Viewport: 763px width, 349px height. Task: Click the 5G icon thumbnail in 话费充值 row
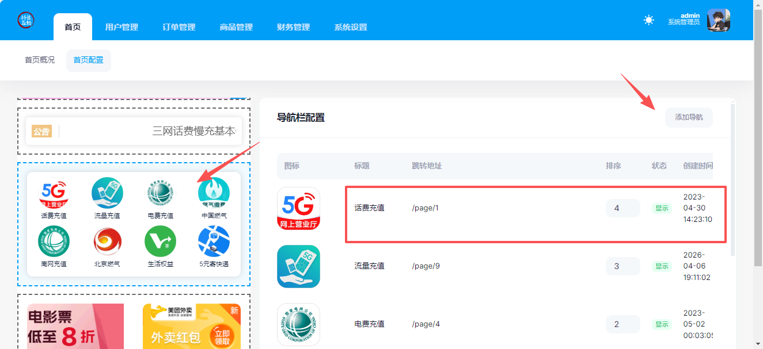[298, 208]
